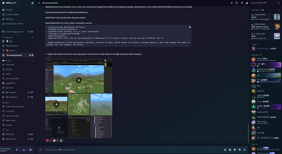Click the add reaction smiley button
Image resolution: width=282 pixels, height=154 pixels.
61,140
